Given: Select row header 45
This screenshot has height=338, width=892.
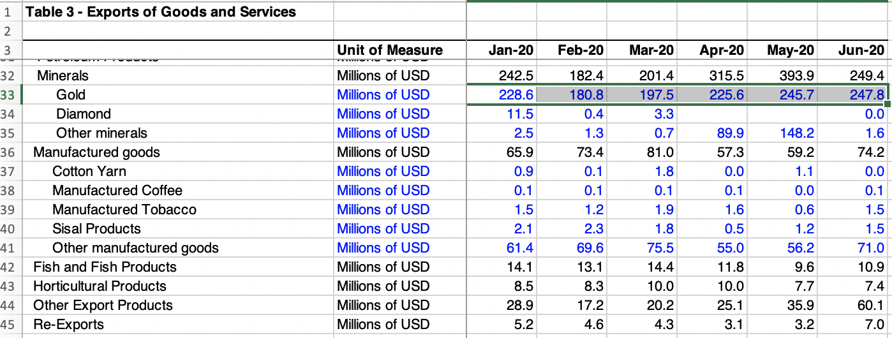Looking at the screenshot, I should pos(10,325).
